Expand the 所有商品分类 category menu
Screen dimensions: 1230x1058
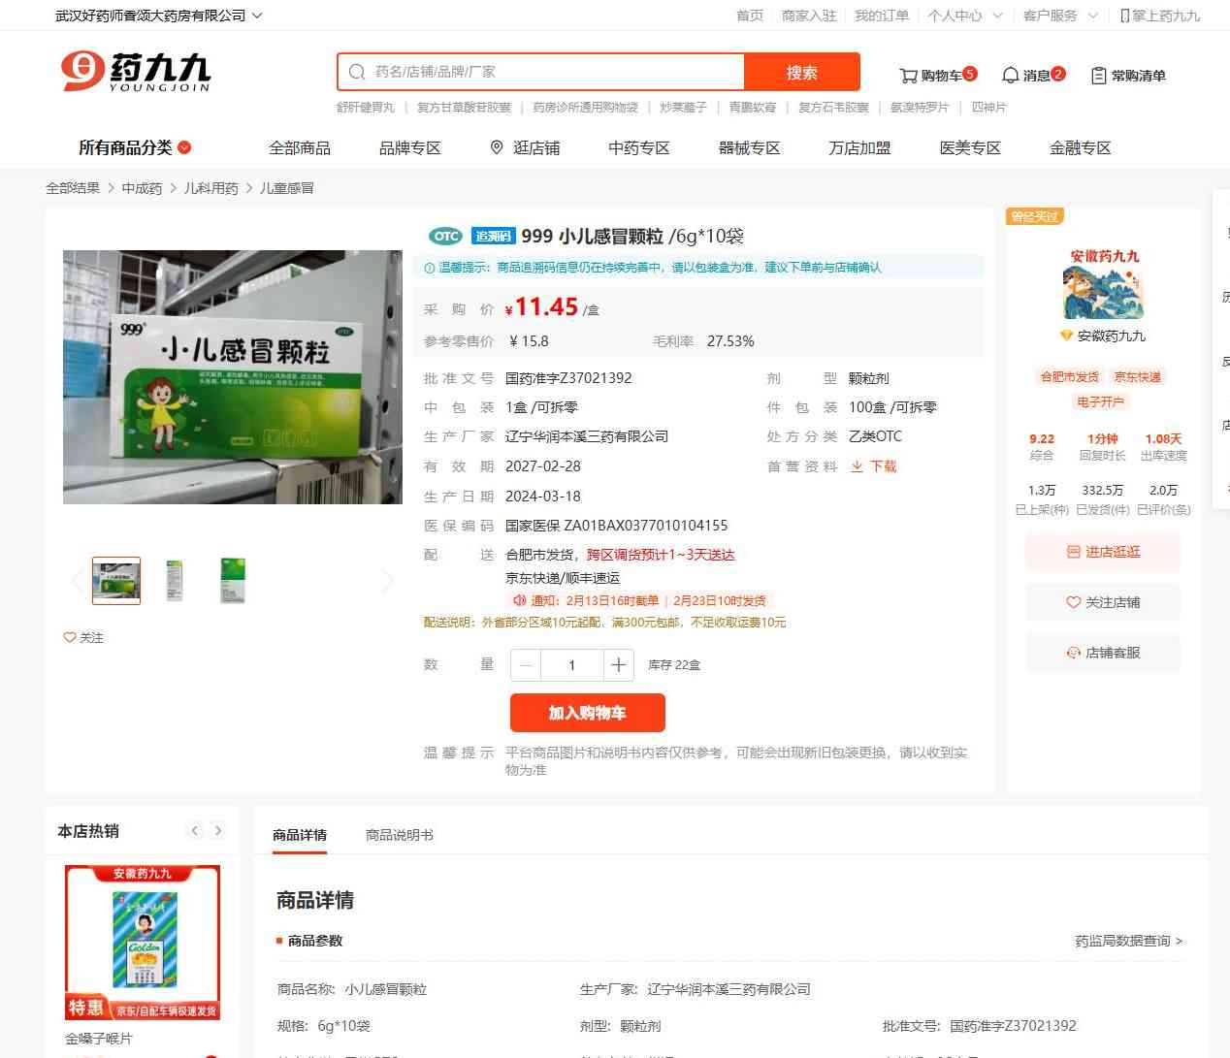point(135,147)
